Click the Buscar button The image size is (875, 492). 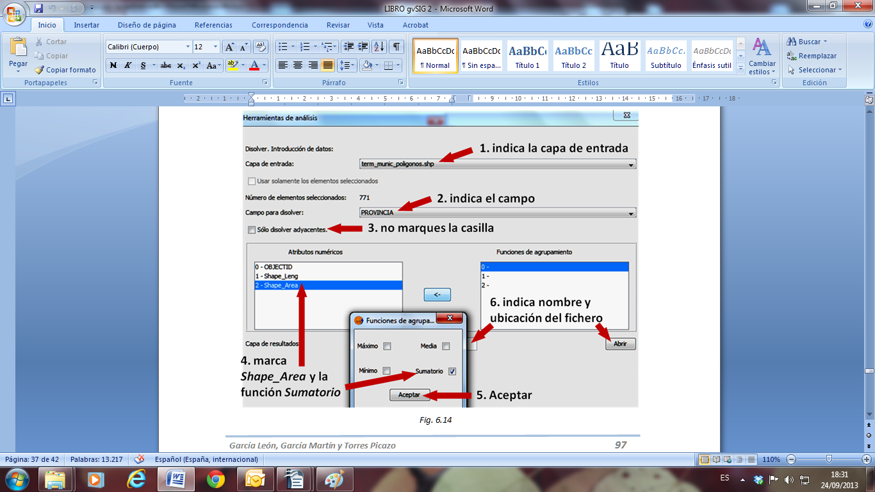coord(807,42)
